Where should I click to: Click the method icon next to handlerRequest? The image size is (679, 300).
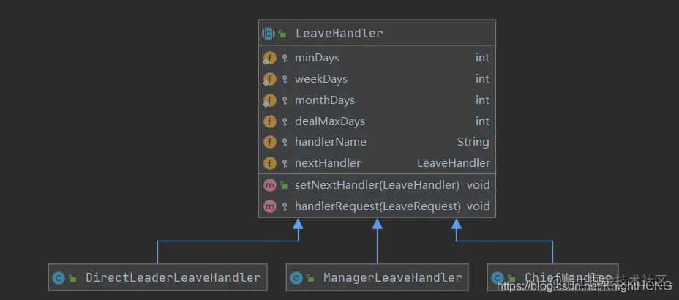tap(270, 206)
